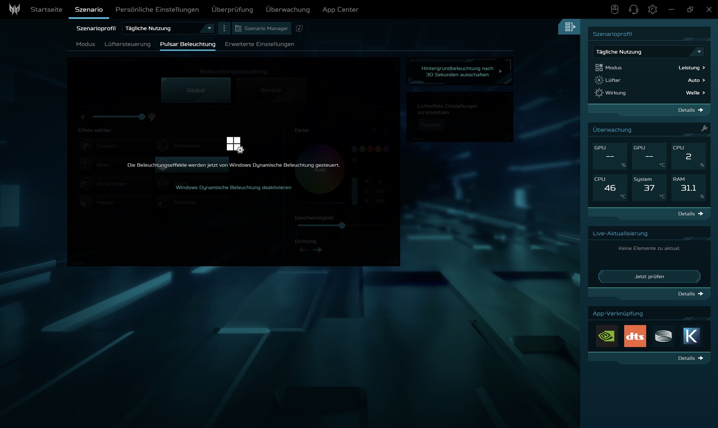Open the app shortcut with stacked rings
Viewport: 718px width, 428px height.
pyautogui.click(x=663, y=336)
